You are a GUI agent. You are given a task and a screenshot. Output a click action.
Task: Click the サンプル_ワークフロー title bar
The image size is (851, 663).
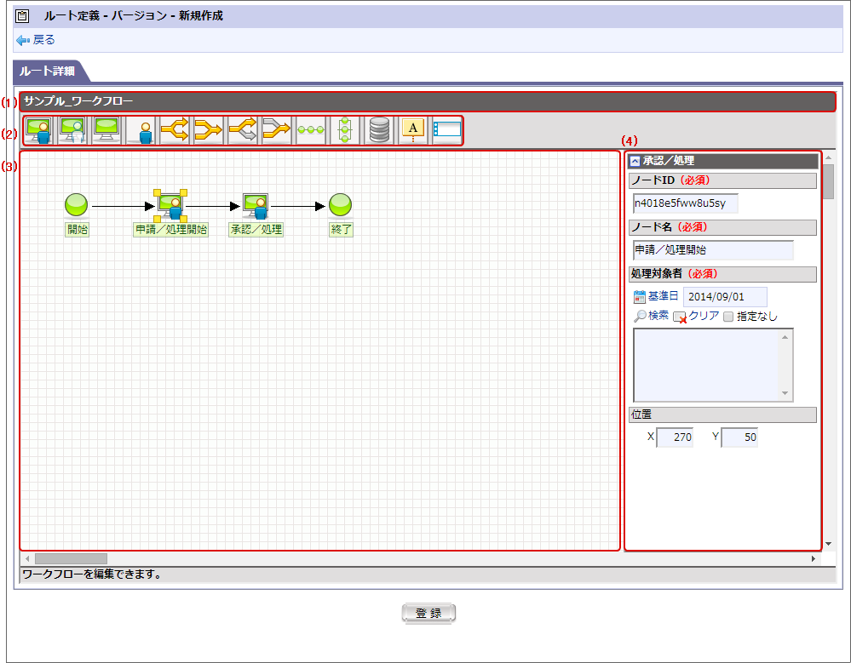428,101
